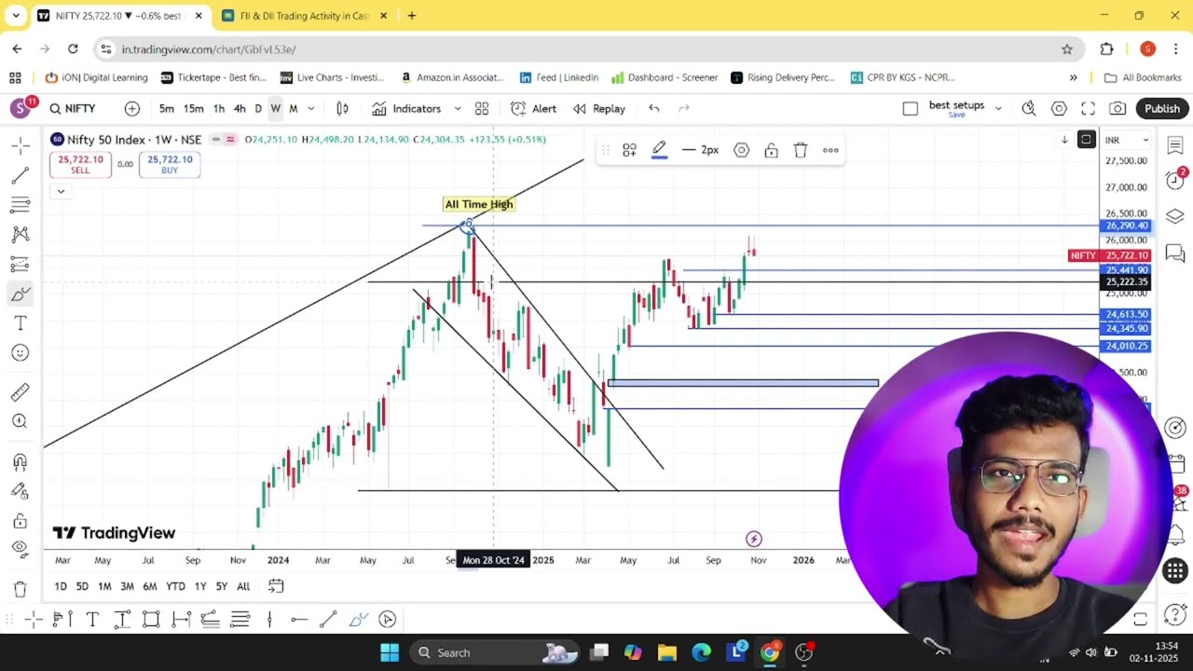
Task: Open the quick search magnifier icon
Action: (1029, 109)
